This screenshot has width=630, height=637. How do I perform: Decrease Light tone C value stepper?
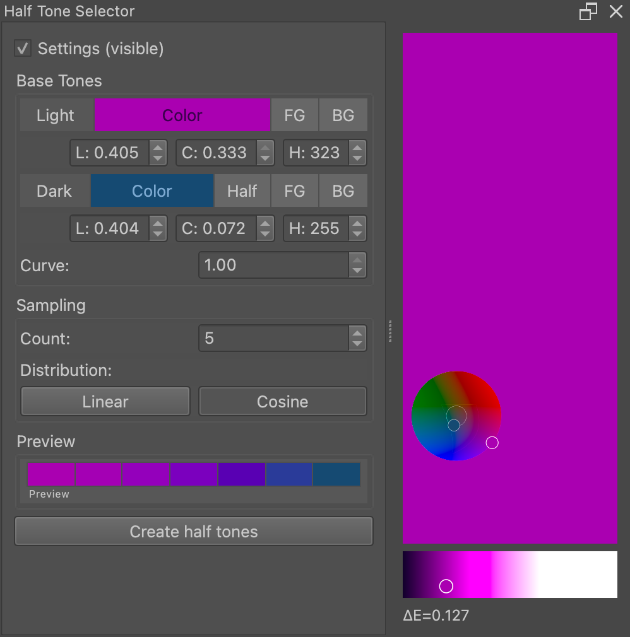click(265, 158)
